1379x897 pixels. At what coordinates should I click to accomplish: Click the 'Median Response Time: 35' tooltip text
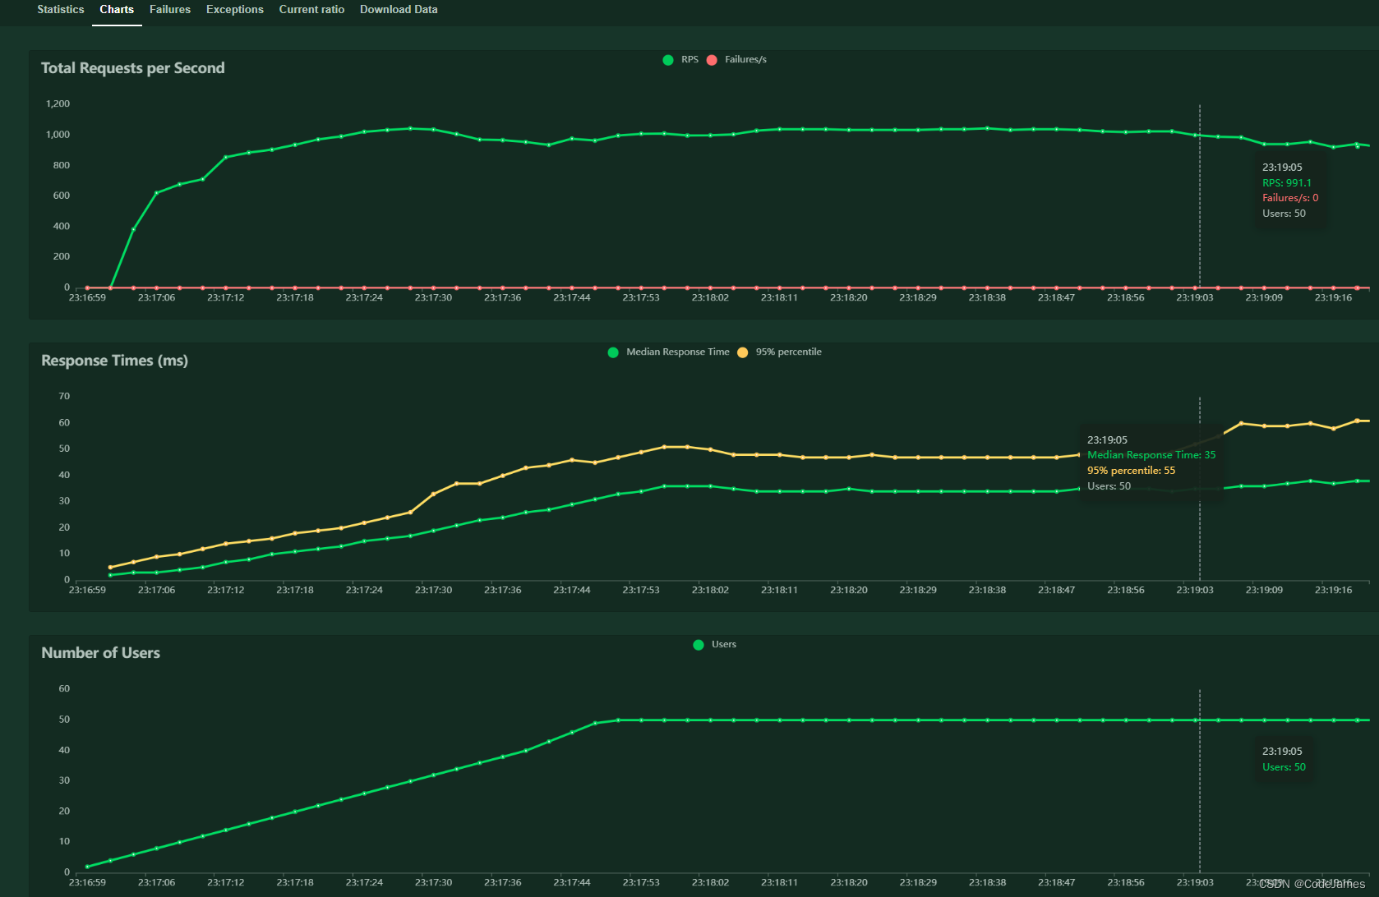click(x=1151, y=455)
